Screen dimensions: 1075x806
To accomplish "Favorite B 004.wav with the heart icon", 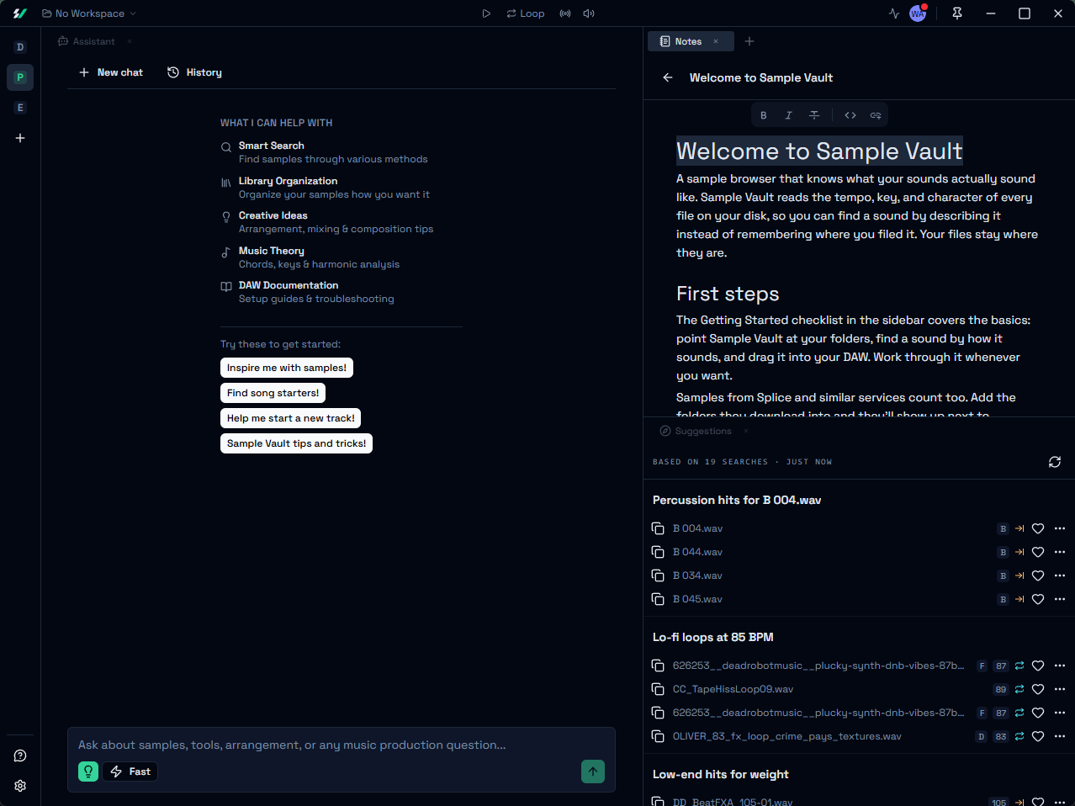I will click(x=1038, y=528).
